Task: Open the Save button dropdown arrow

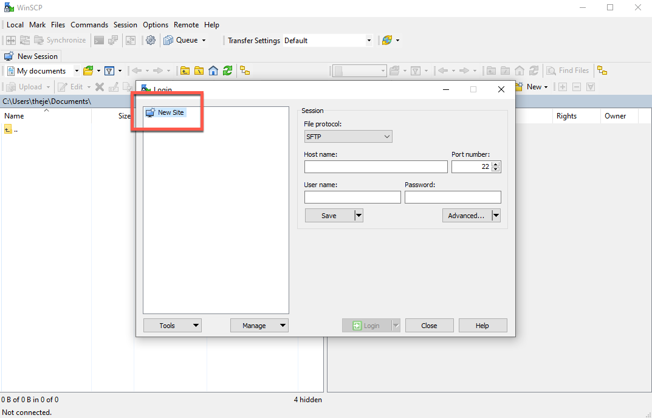Action: point(359,216)
